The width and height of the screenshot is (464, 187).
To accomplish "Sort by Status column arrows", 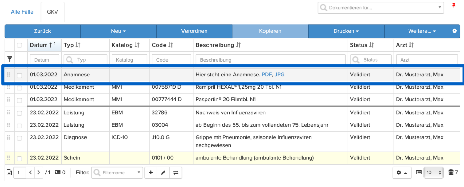I will coord(372,45).
